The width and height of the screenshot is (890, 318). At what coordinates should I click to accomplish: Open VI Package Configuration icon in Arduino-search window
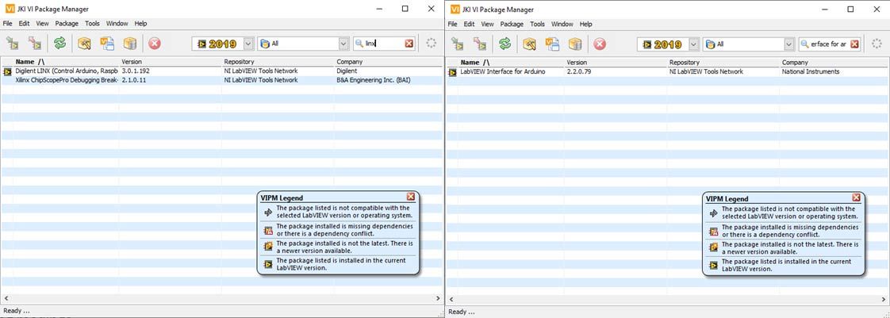(552, 44)
